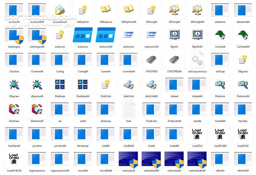The width and height of the screenshot is (256, 175).
Task: Click the autorunsc64 console icon
Action: pyautogui.click(x=151, y=35)
